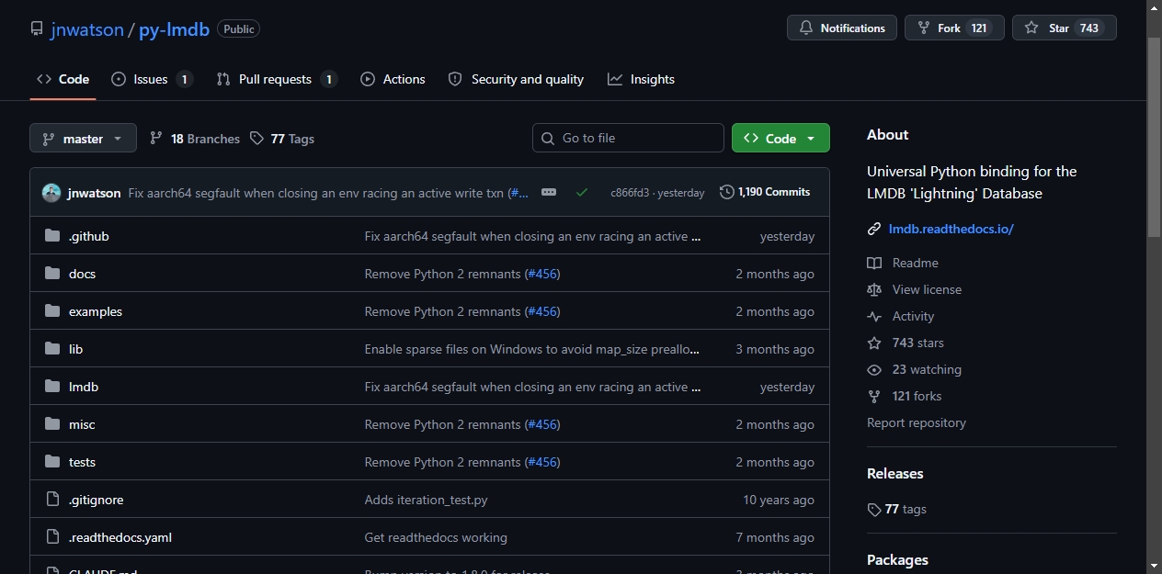Open the lmdb folder
Screen dimensions: 1162x574
tap(84, 387)
